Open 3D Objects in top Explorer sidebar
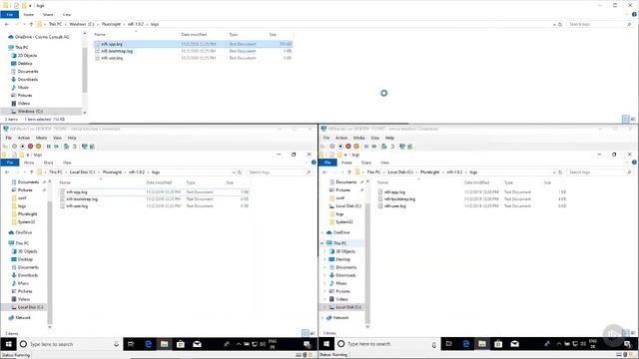Viewport: 639px width, 359px height. [x=27, y=56]
